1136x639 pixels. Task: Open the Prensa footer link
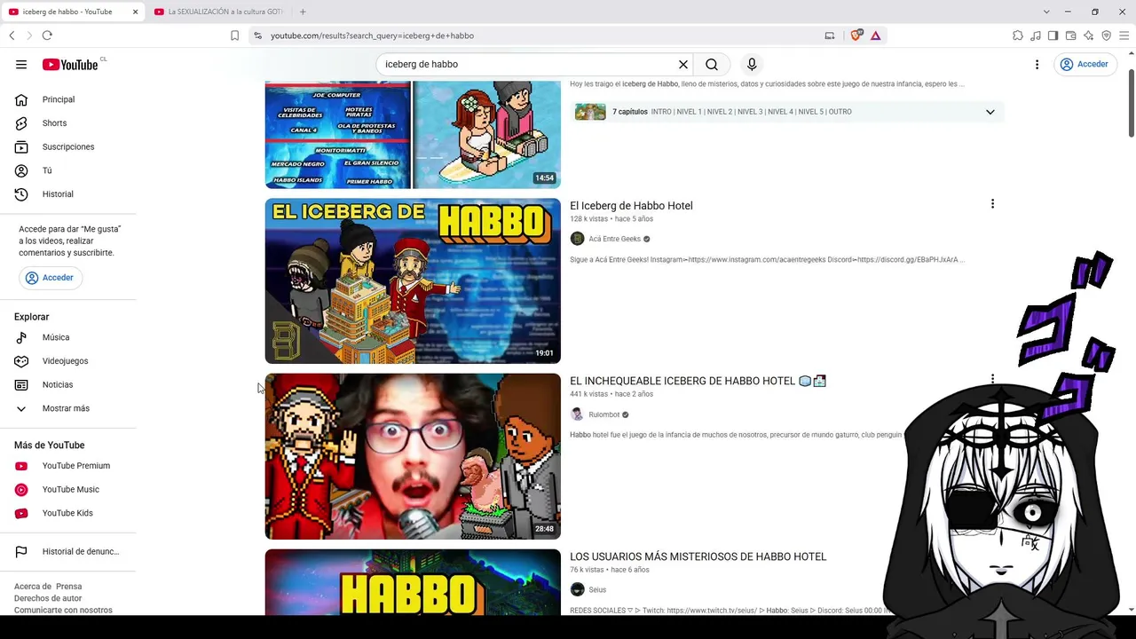[69, 587]
